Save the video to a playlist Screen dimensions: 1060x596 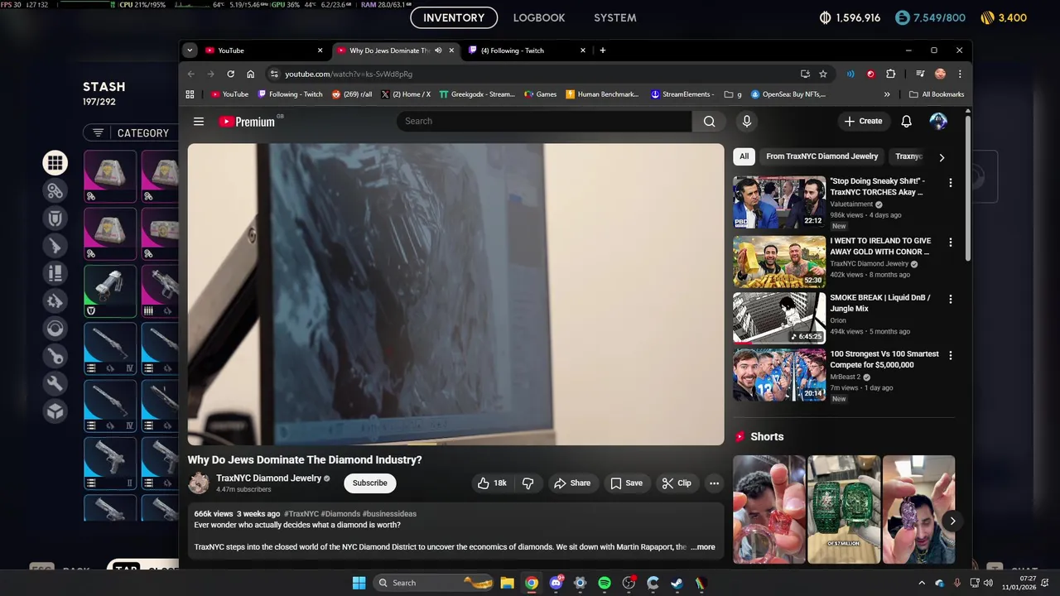pyautogui.click(x=626, y=483)
